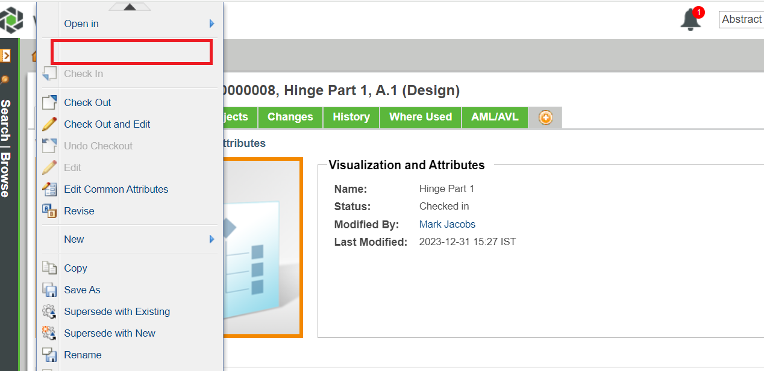This screenshot has height=371, width=764.
Task: Open the Mark Jacobs user link
Action: pyautogui.click(x=447, y=224)
